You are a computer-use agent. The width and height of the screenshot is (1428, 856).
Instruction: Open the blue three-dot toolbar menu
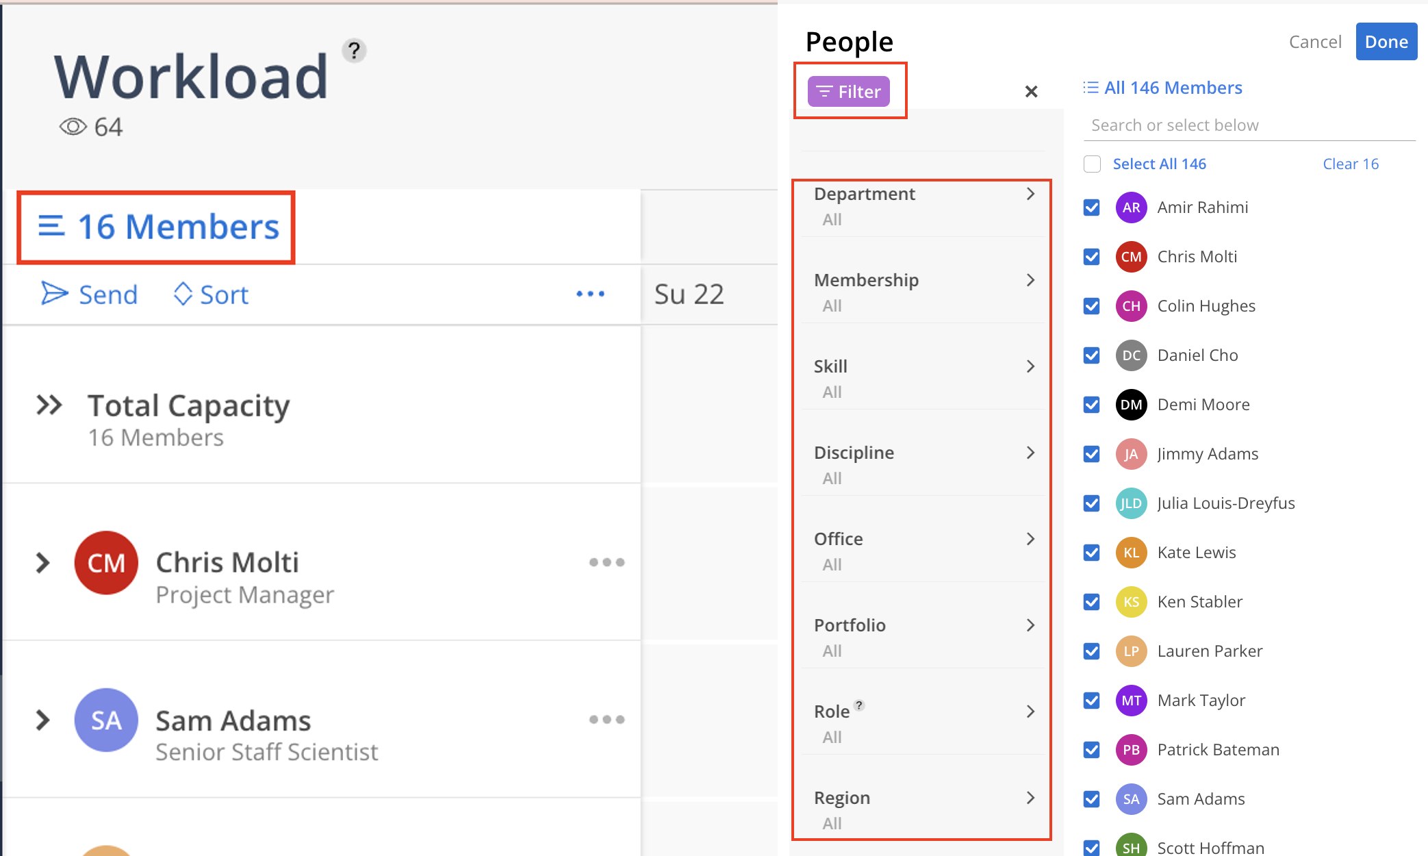pos(590,294)
